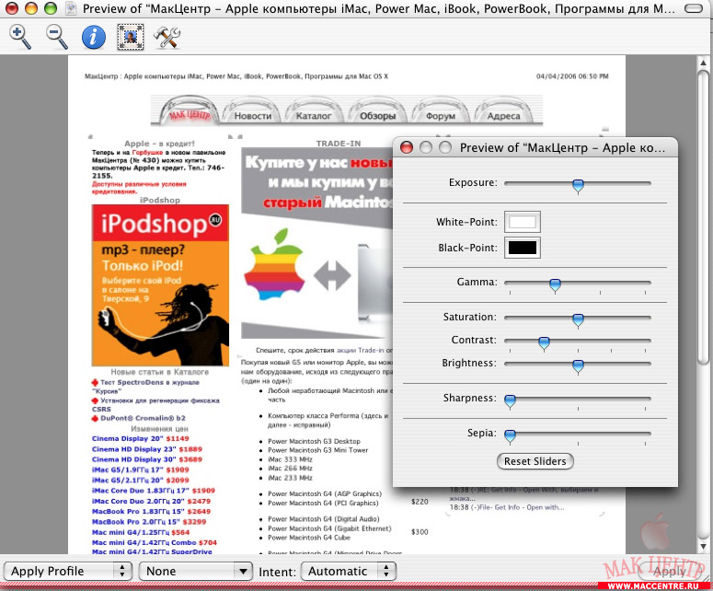Open the Адреса tab on the page
The height and width of the screenshot is (591, 713).
pyautogui.click(x=503, y=116)
